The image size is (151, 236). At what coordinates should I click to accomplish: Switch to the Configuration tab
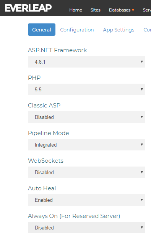pyautogui.click(x=77, y=30)
